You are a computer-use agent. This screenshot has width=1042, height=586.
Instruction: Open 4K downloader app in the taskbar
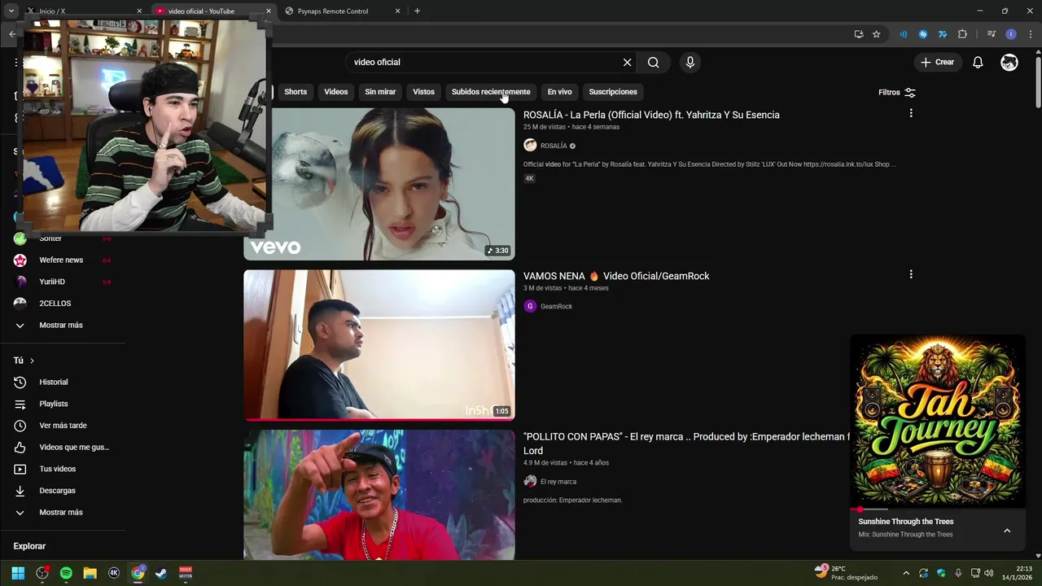point(114,573)
